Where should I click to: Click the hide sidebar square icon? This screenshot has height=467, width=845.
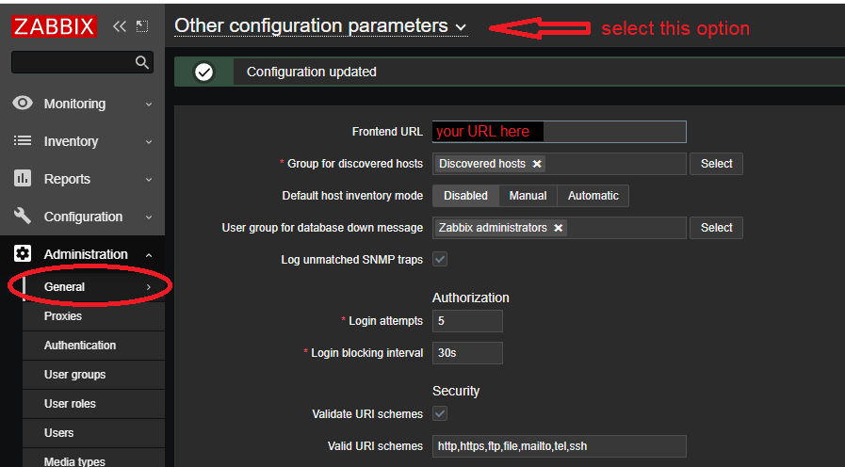142,26
